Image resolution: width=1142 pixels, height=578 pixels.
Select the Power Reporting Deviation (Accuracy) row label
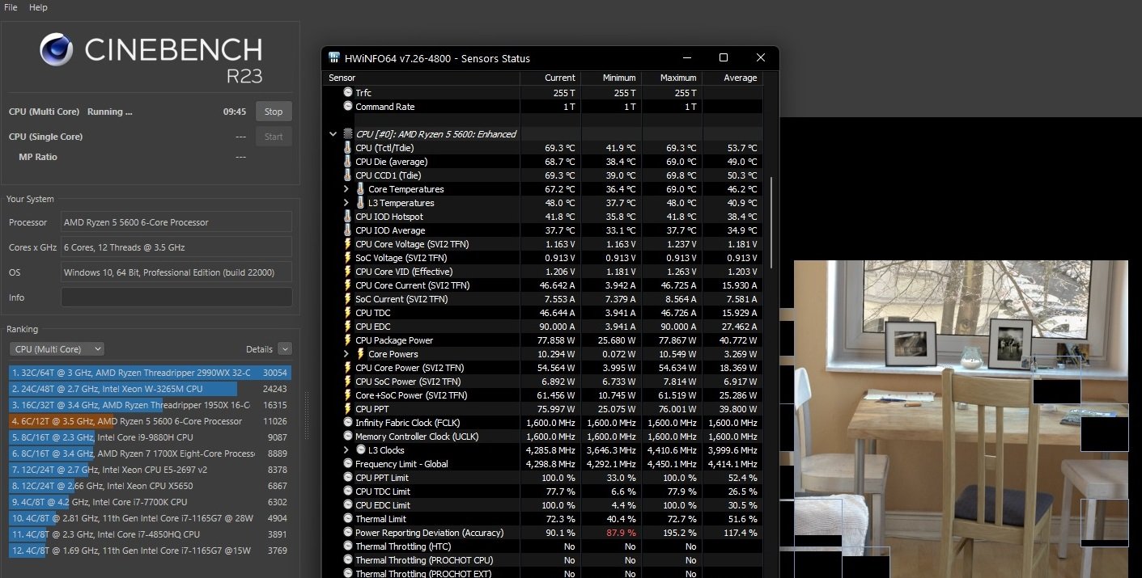pyautogui.click(x=429, y=533)
